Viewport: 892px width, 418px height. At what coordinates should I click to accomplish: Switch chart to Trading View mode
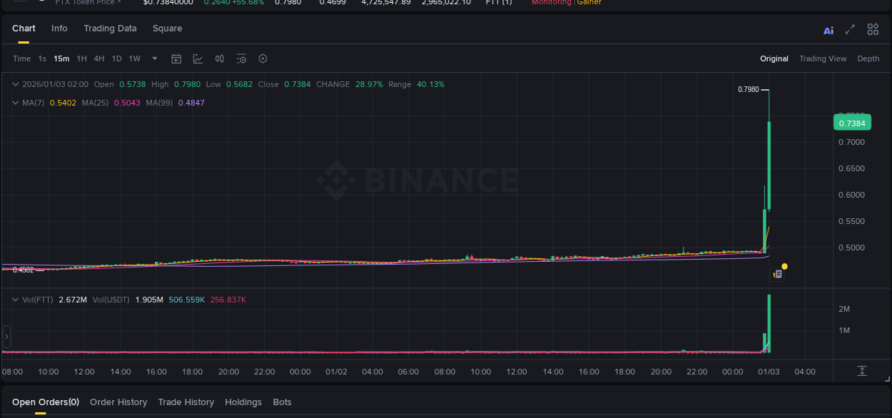pos(822,58)
